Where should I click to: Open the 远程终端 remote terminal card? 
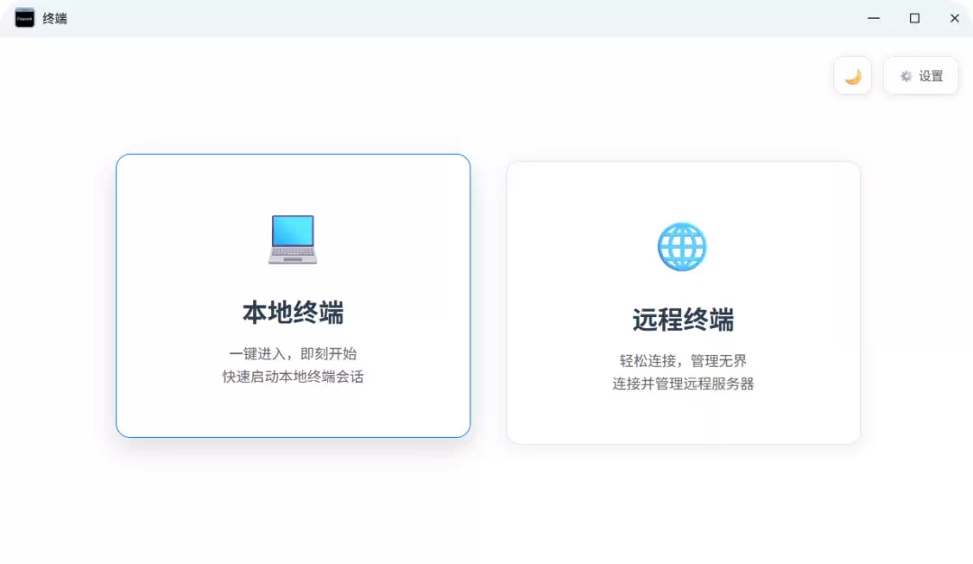click(682, 302)
